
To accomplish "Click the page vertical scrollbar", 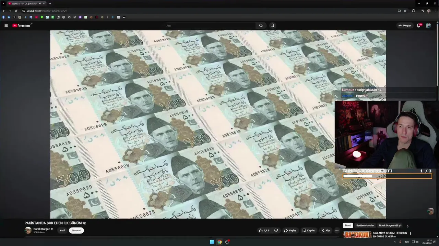I will click(437, 55).
